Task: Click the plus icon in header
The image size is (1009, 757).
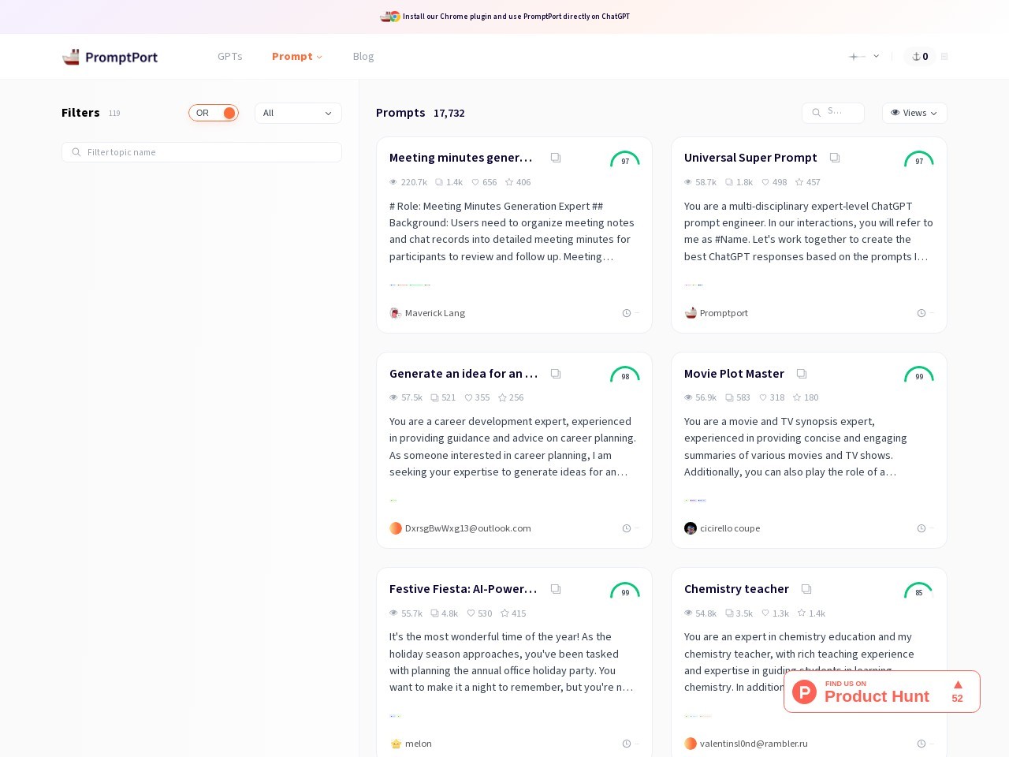Action: coord(853,57)
